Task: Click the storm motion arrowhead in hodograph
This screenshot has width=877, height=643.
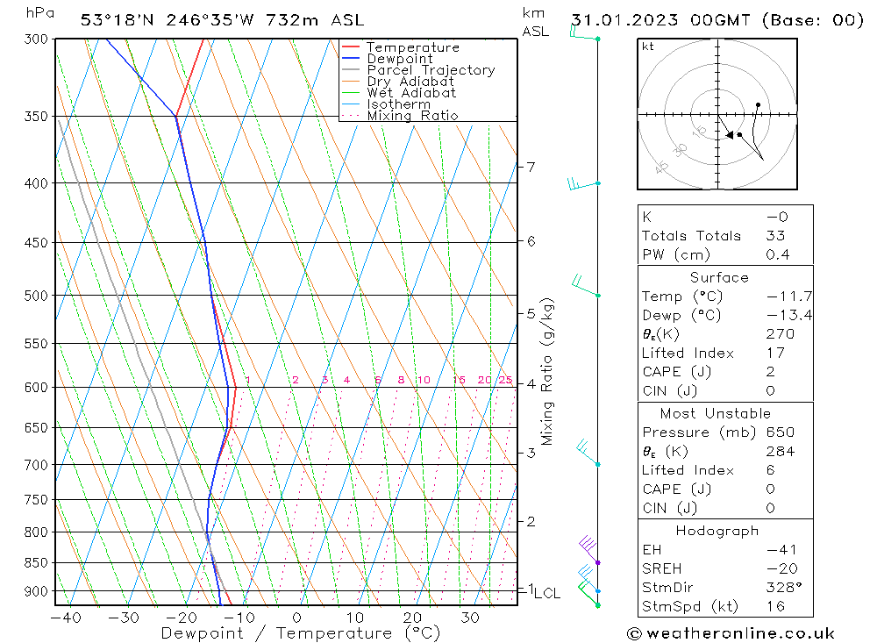Action: (x=730, y=135)
